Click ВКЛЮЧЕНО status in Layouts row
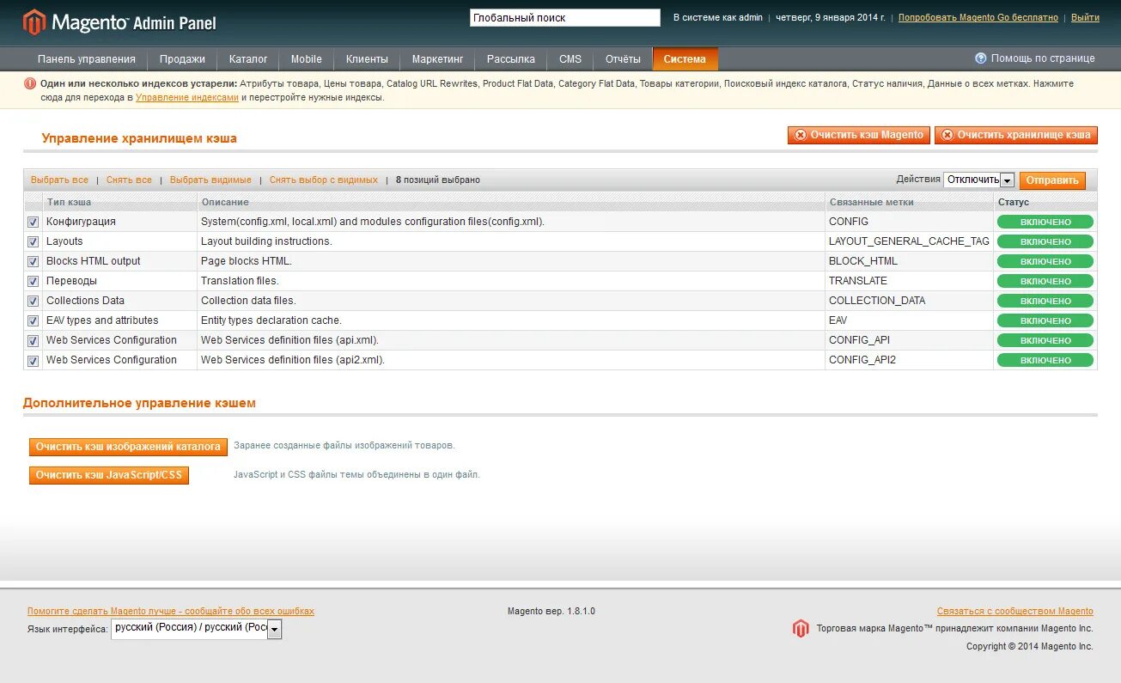Screen dimensions: 1121x683 click(1045, 241)
